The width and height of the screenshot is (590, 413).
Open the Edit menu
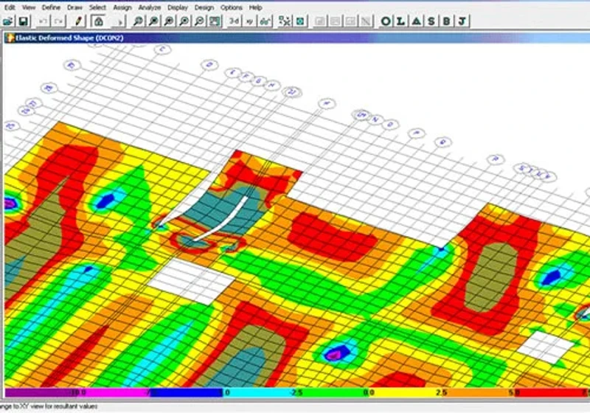(x=10, y=7)
